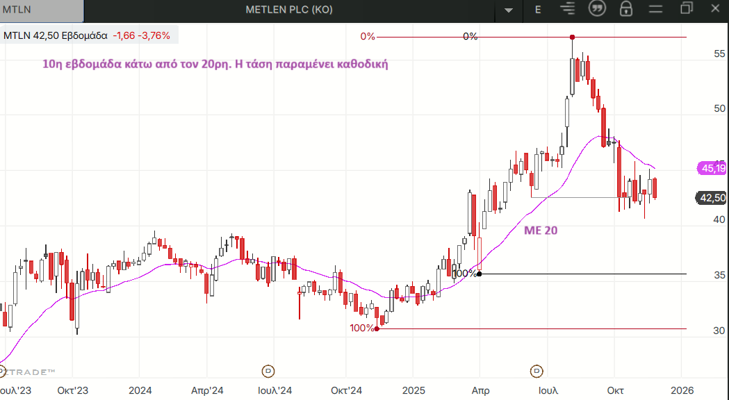Select the black 100% Fibonacci anchor point
The width and height of the screenshot is (729, 400).
point(479,274)
